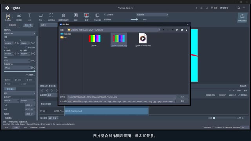Click the clock icon next to the Y position

coord(32,43)
